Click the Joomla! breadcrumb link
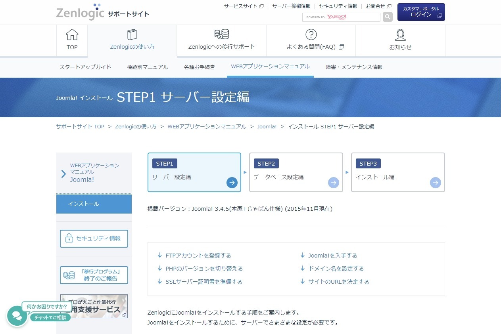 pyautogui.click(x=267, y=126)
